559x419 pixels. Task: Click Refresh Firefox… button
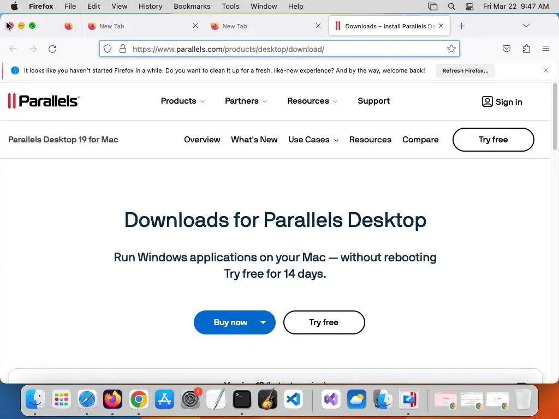465,70
